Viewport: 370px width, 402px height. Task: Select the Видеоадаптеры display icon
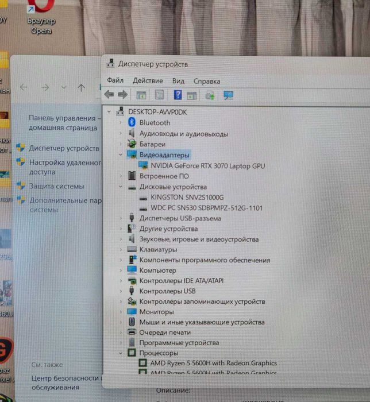click(x=132, y=154)
